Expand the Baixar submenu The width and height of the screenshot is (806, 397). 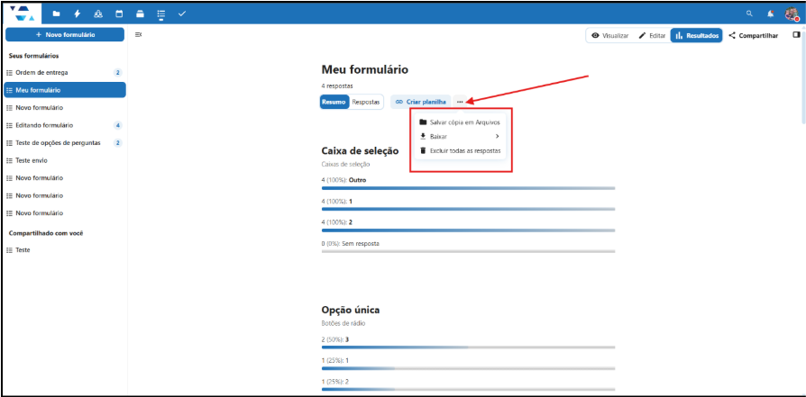point(460,136)
